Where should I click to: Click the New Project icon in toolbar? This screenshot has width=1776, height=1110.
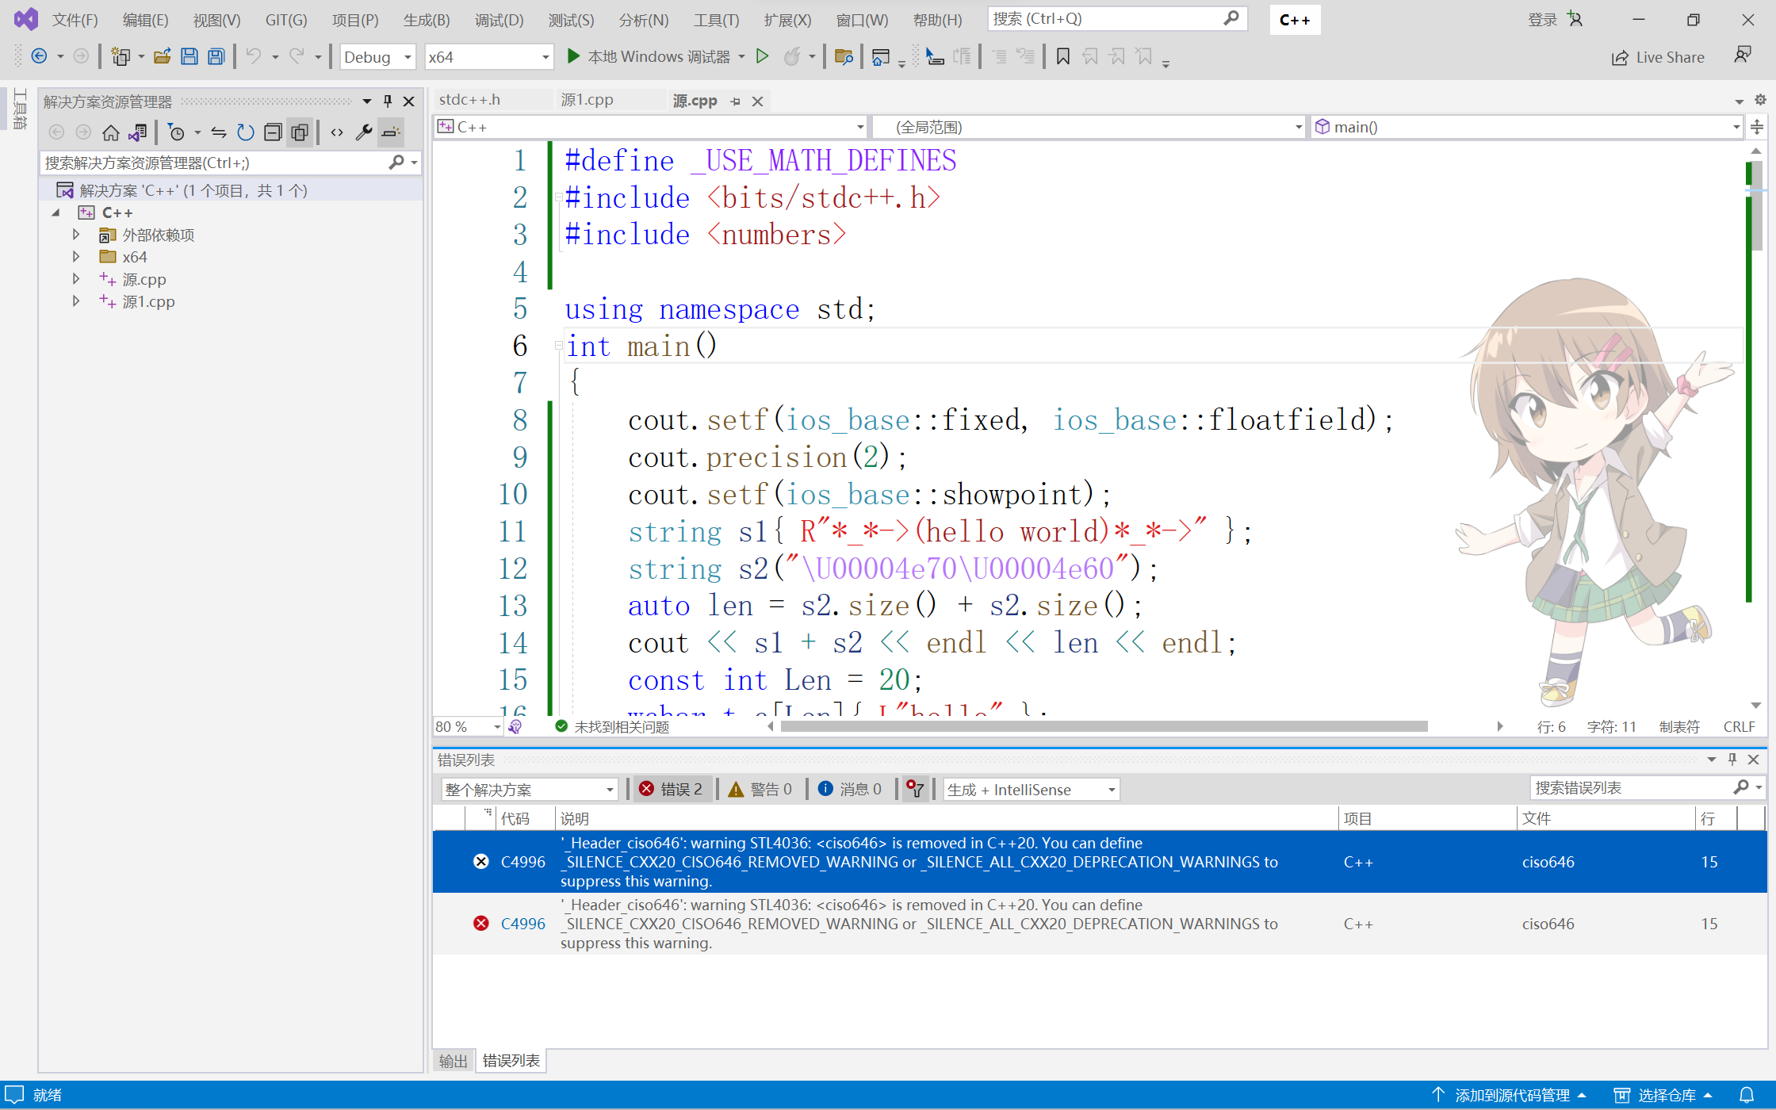tap(121, 56)
